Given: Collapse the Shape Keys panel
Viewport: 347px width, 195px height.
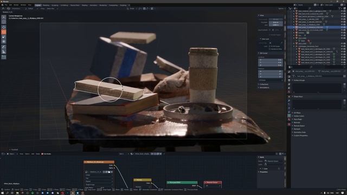Looking at the screenshot, I should [x=298, y=96].
